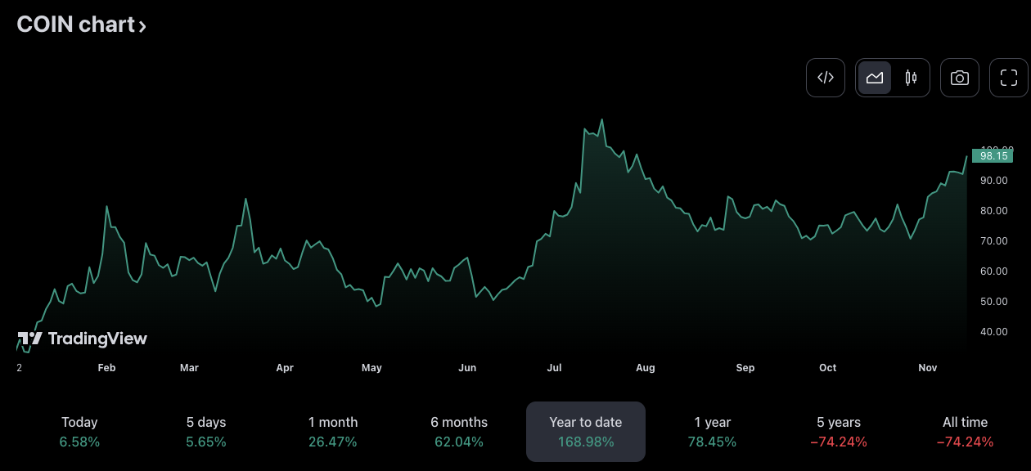Click the 60.00 price axis label
The height and width of the screenshot is (471, 1031).
point(993,271)
